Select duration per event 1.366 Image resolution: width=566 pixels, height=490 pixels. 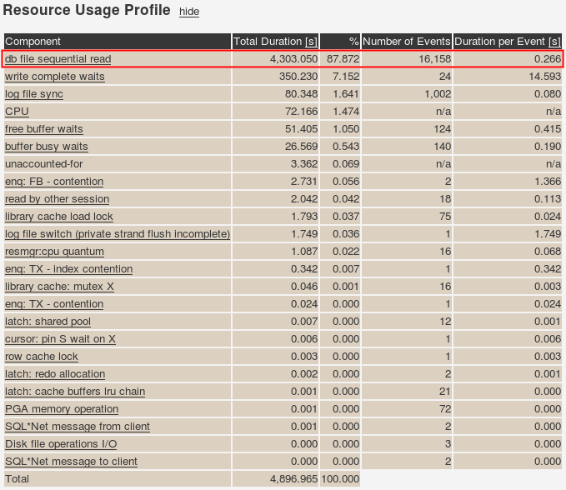click(x=548, y=182)
